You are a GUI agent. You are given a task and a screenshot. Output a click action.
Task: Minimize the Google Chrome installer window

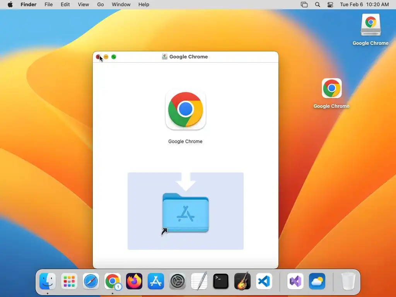(x=106, y=57)
